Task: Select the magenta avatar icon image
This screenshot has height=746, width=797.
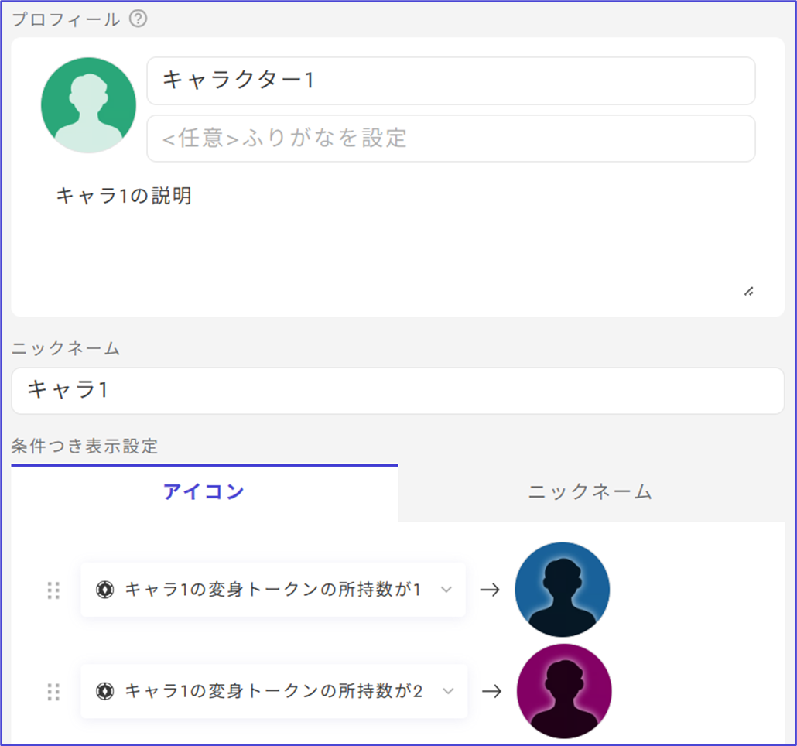Action: click(564, 691)
